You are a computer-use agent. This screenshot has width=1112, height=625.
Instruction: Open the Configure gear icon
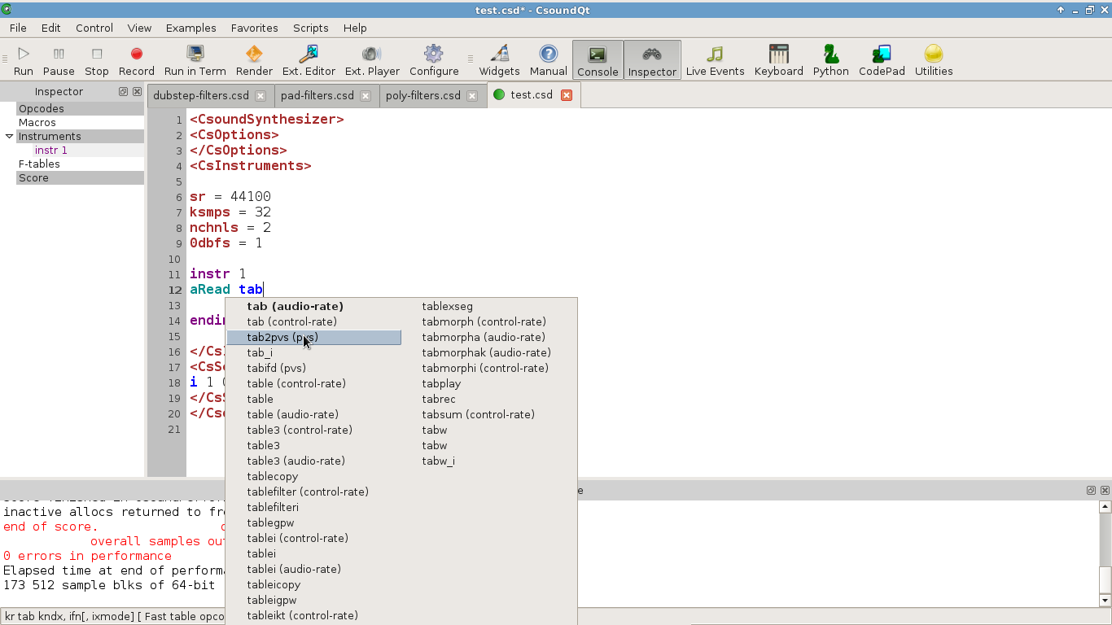pos(434,60)
